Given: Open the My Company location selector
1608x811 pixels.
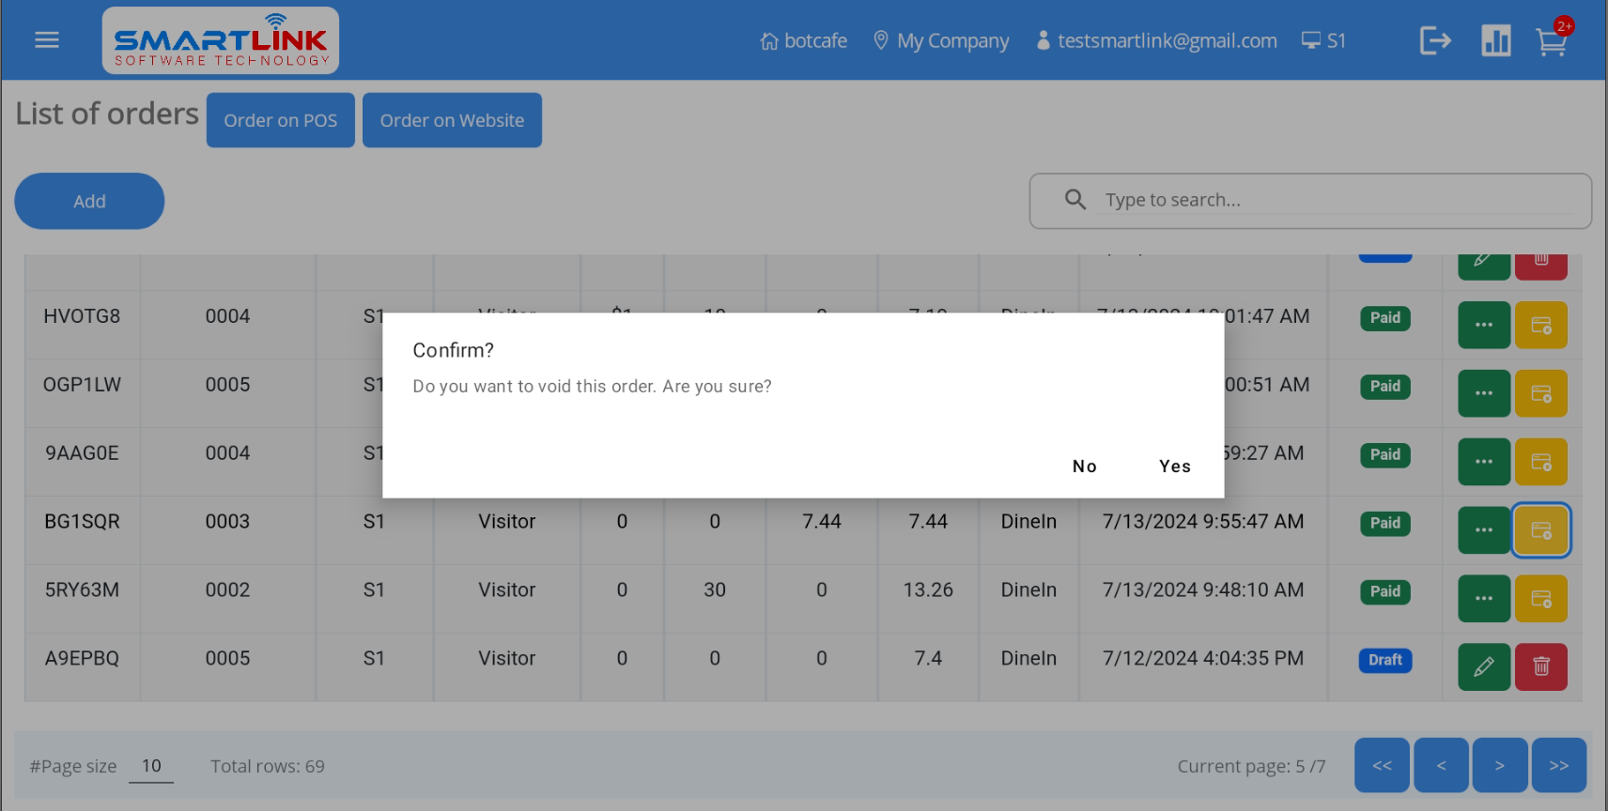Looking at the screenshot, I should tap(941, 40).
